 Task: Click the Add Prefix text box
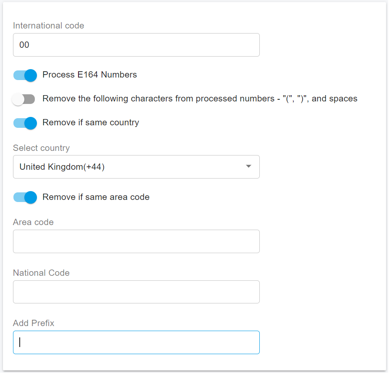(x=136, y=342)
